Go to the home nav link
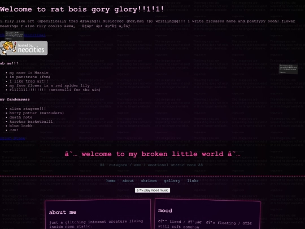305x229 pixels. tap(111, 181)
